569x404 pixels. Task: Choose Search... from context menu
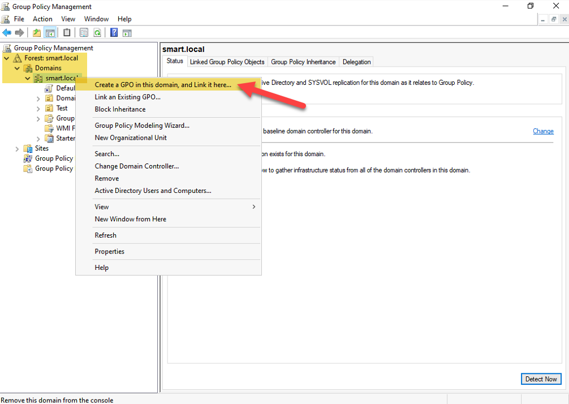pos(169,154)
